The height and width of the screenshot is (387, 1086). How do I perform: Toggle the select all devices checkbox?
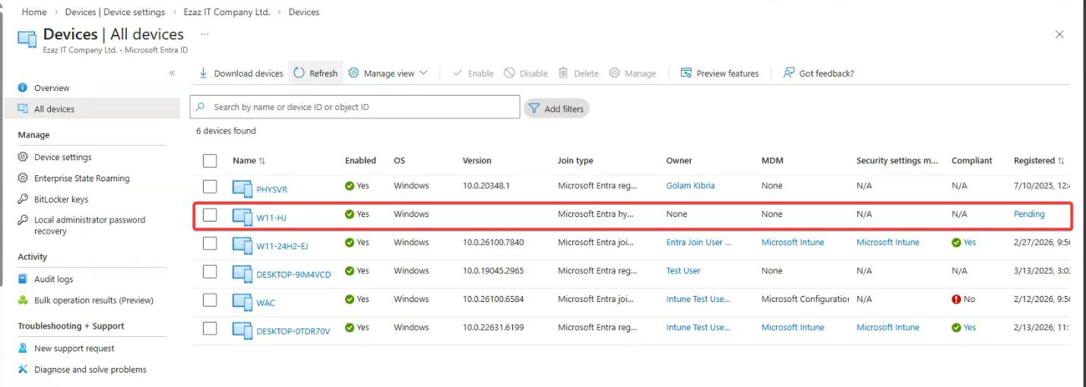pyautogui.click(x=210, y=160)
